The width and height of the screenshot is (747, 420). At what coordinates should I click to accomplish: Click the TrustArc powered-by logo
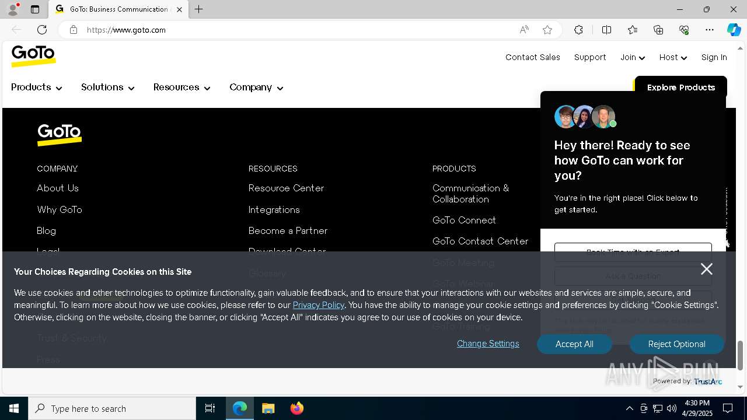point(708,381)
